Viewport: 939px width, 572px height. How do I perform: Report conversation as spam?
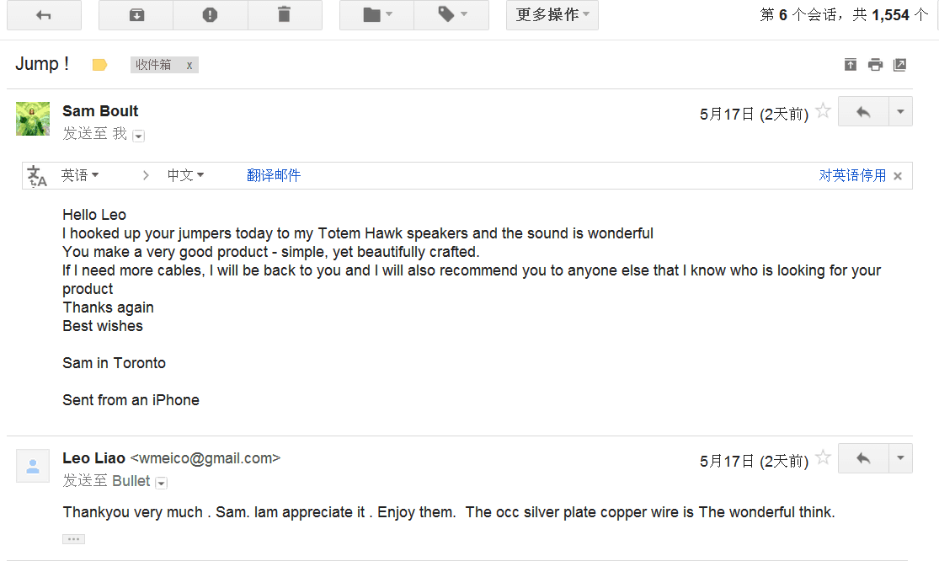[x=210, y=15]
